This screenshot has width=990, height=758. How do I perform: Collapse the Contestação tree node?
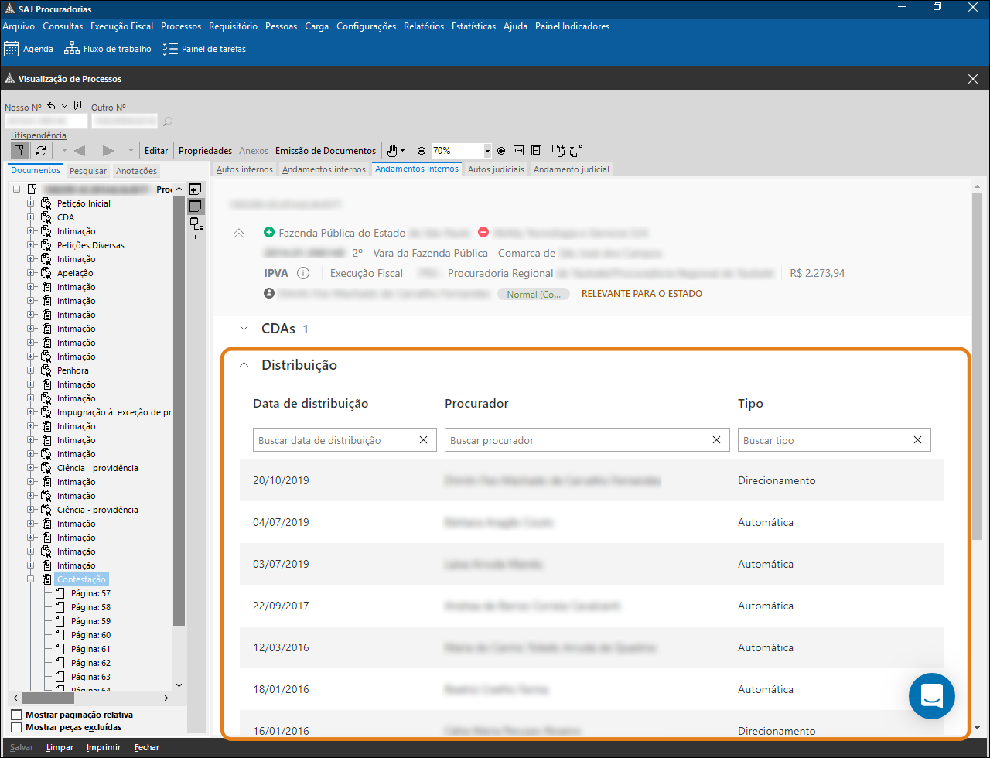pyautogui.click(x=32, y=579)
